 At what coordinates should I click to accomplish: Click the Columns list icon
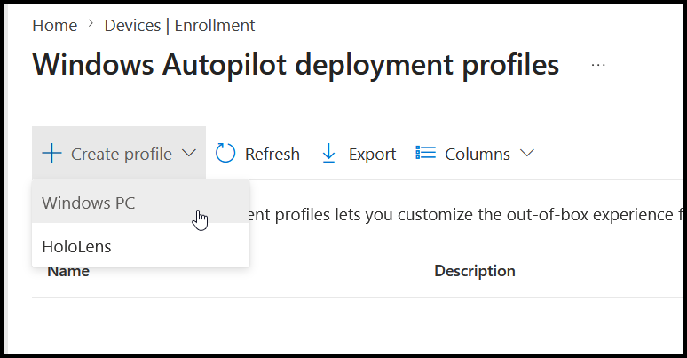click(425, 153)
